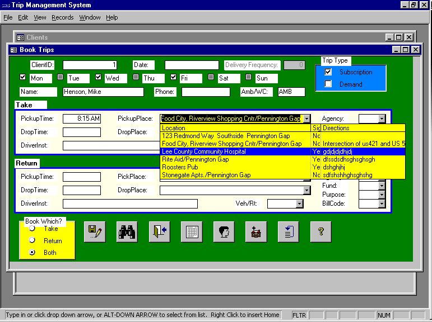Screen dimensions: 432x322
Task: Toggle the Wed checkbox
Action: coord(98,77)
